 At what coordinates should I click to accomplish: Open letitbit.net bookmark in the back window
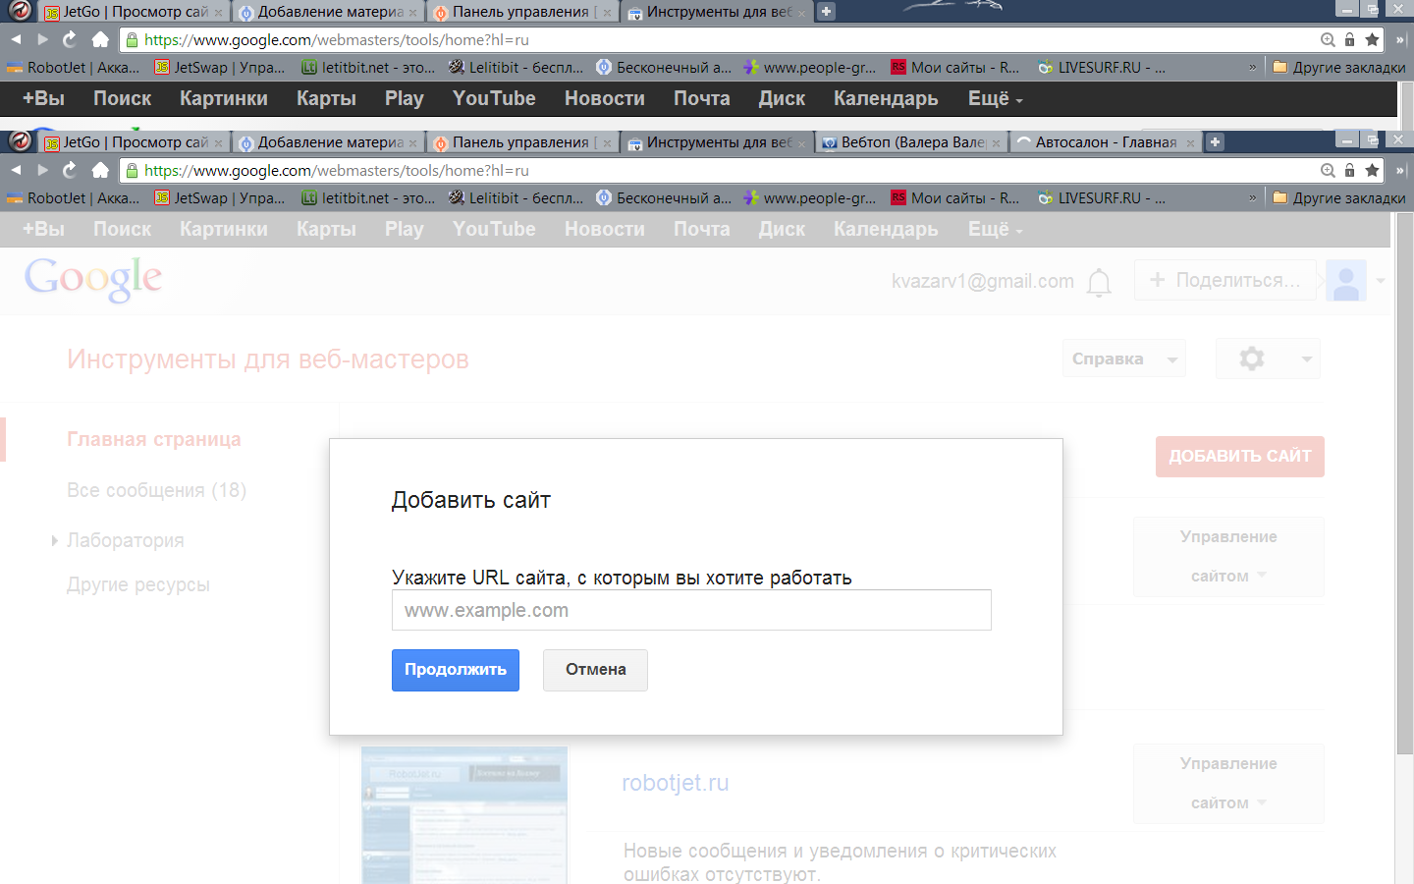pos(368,68)
